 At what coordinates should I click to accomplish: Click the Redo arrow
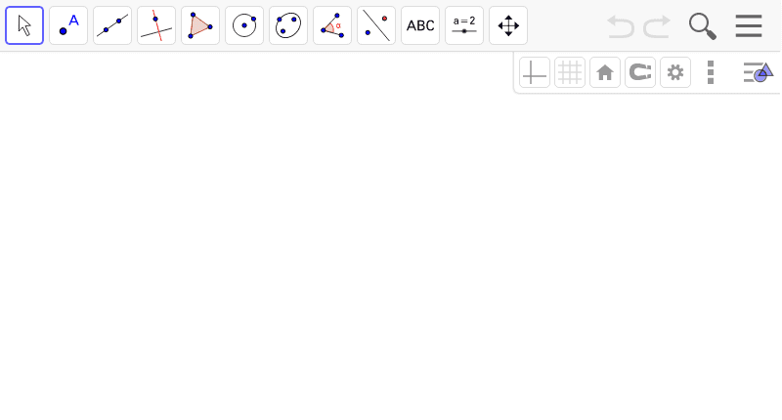coord(656,26)
